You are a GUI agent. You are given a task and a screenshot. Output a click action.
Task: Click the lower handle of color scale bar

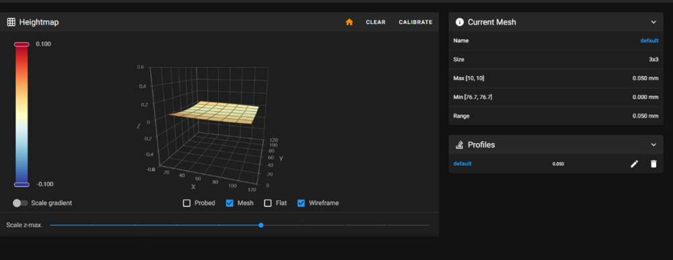click(22, 184)
